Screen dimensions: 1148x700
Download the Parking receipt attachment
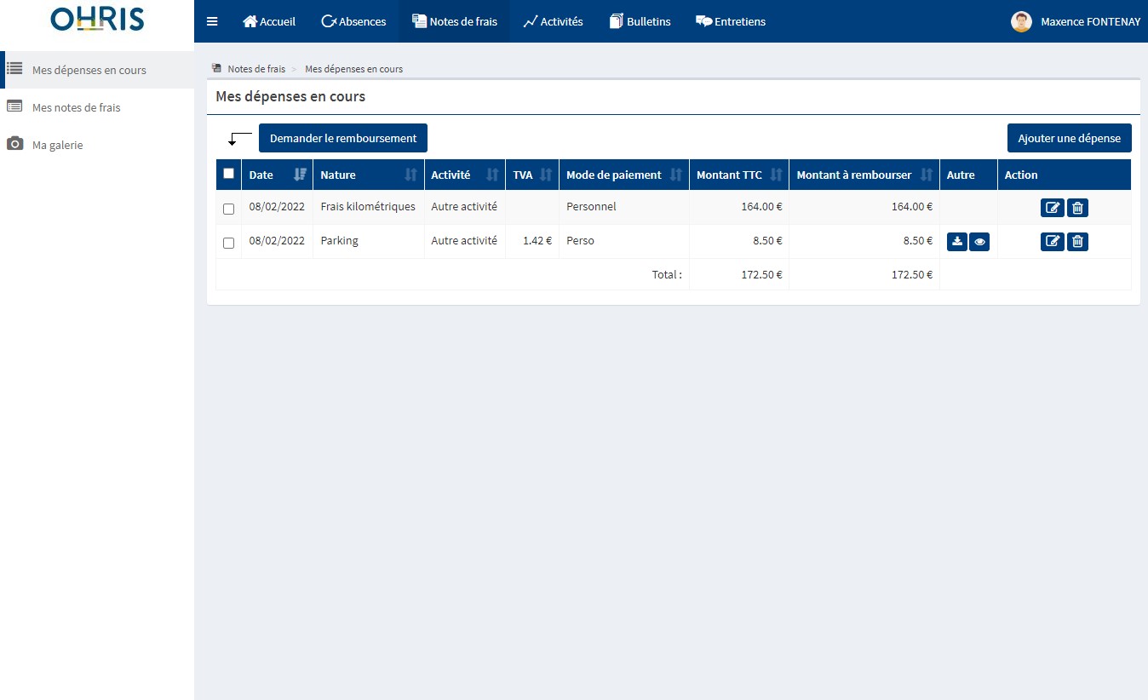click(x=957, y=242)
